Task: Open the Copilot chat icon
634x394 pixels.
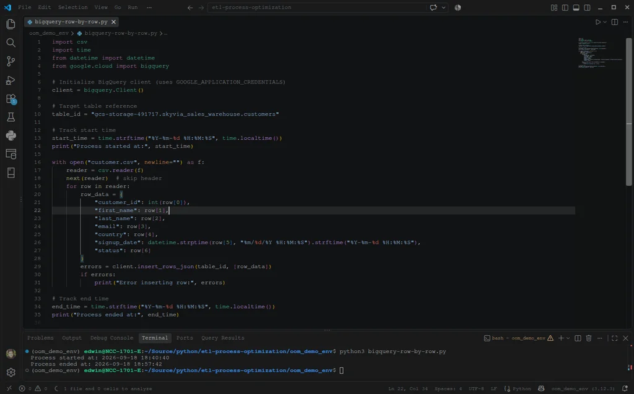Action: click(433, 7)
